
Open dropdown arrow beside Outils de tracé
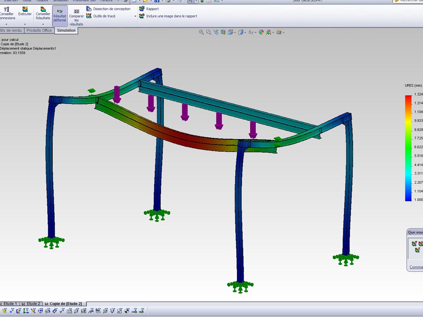click(135, 16)
